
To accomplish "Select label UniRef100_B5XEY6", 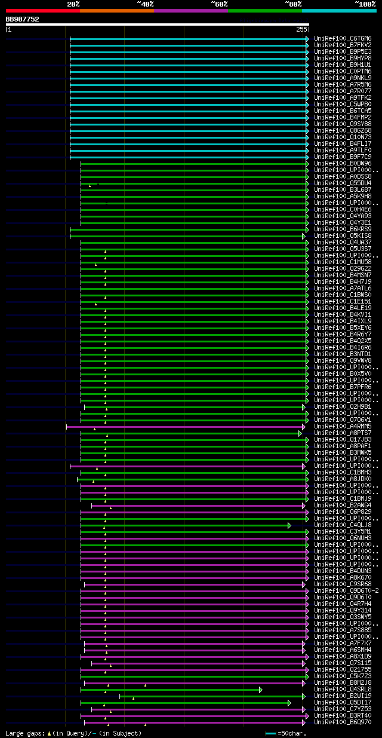I will click(343, 327).
